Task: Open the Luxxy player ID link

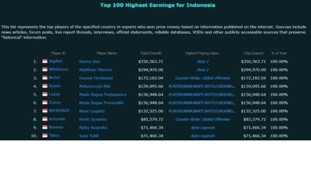Action: (55, 94)
